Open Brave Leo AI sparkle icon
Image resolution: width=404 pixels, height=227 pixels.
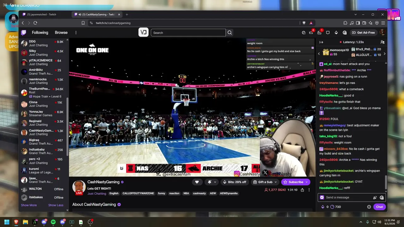click(371, 23)
